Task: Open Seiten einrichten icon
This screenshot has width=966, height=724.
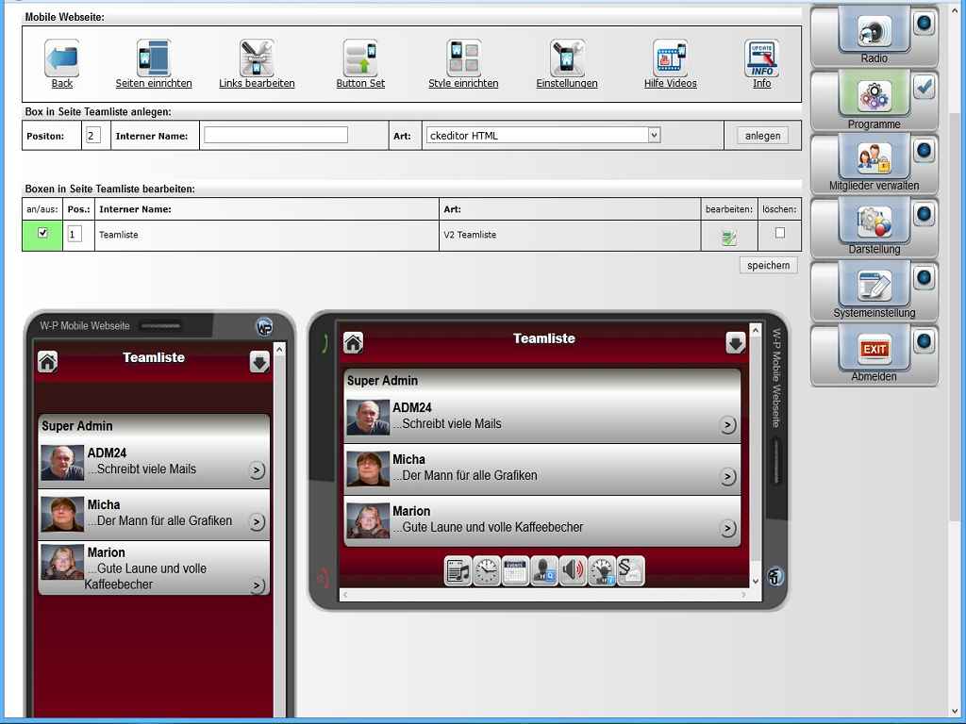Action: point(154,58)
